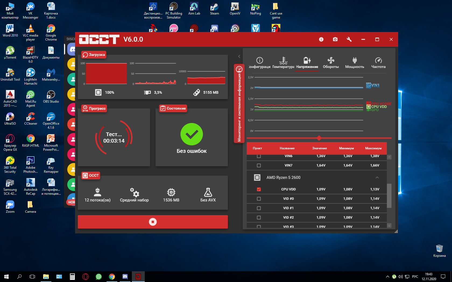This screenshot has height=282, width=452.
Task: Select VLC media player desktop icon
Action: [x=30, y=33]
